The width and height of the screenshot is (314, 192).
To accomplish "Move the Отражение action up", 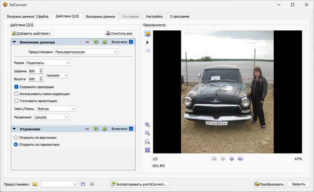I will point(96,129).
